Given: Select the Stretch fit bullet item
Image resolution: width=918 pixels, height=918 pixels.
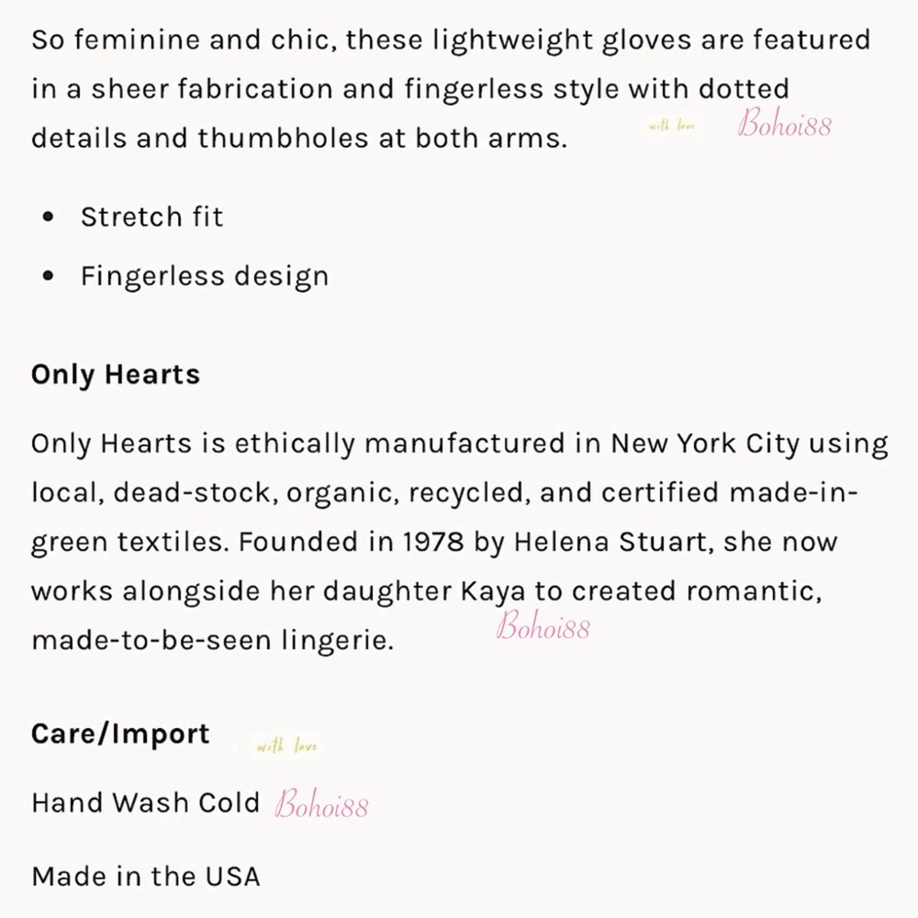Looking at the screenshot, I should tap(151, 218).
